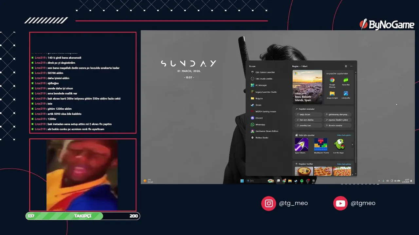Open the three-dots options menu in search panel

[351, 66]
